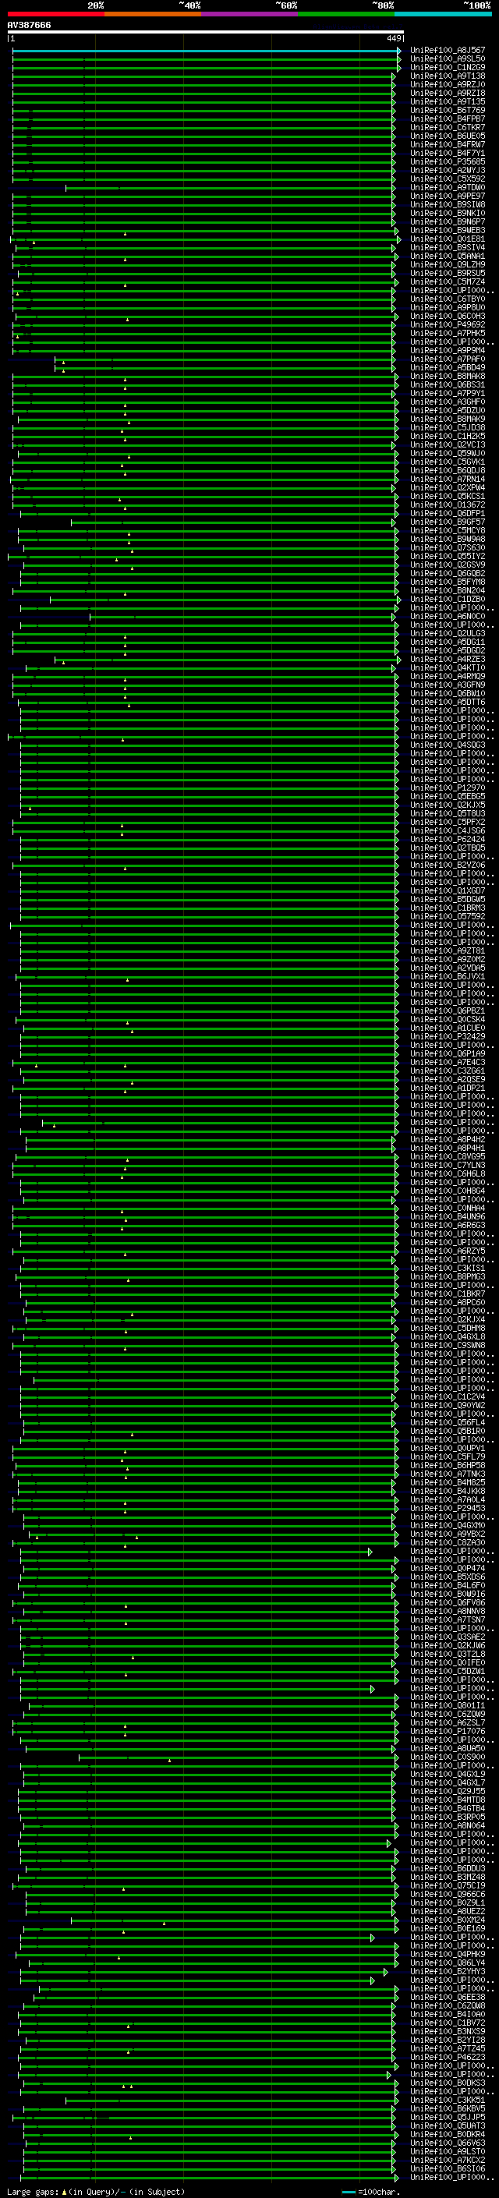Select hit label UniRef100_C5X592

(448, 179)
